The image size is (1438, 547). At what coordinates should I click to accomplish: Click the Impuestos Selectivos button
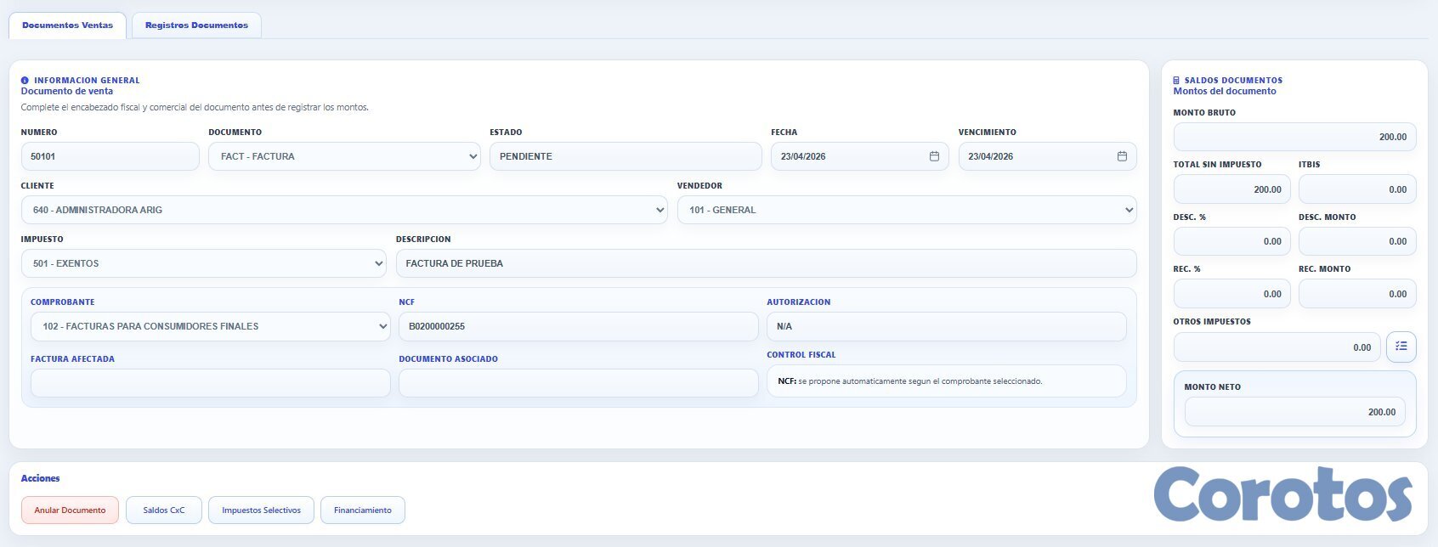pyautogui.click(x=261, y=510)
